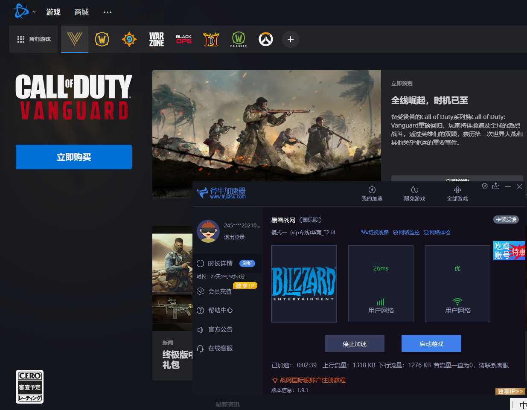Select the Overwatch game icon
This screenshot has height=410, width=527.
[x=266, y=39]
